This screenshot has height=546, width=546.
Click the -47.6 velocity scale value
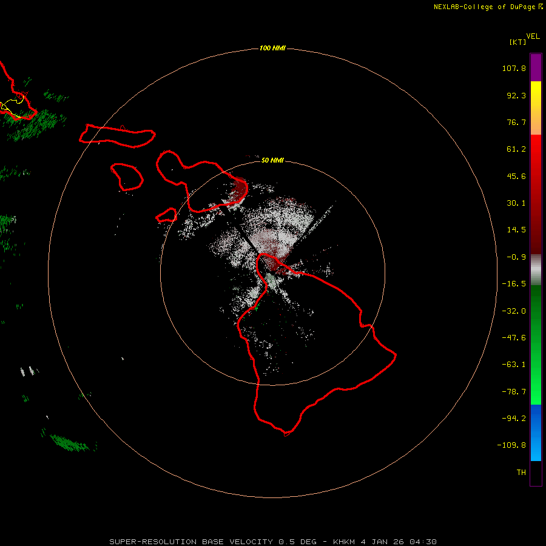[x=514, y=338]
